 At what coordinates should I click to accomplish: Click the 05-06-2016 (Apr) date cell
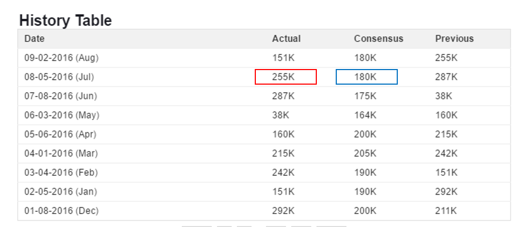(x=60, y=134)
